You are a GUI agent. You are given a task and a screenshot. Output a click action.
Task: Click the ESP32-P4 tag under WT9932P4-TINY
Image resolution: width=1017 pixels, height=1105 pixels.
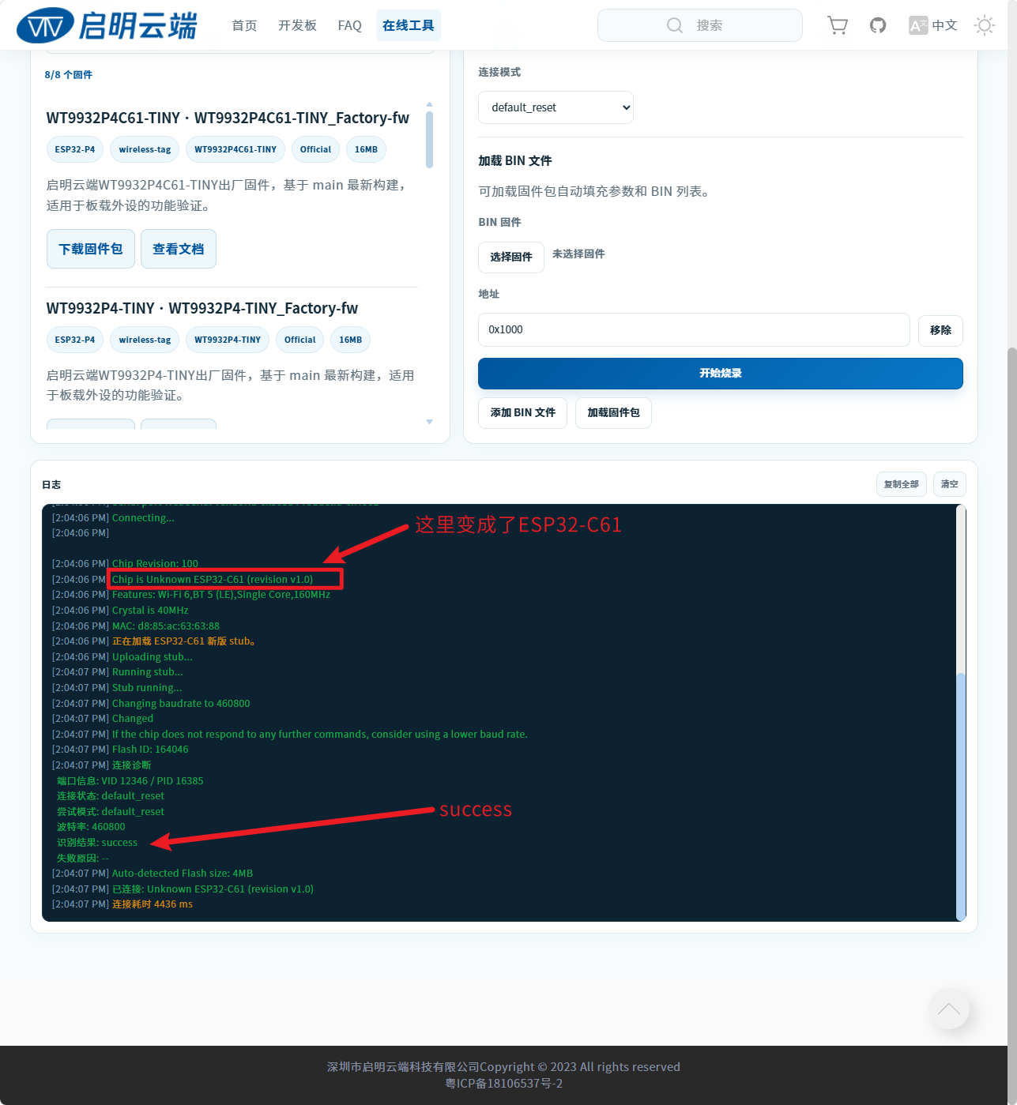click(x=75, y=340)
